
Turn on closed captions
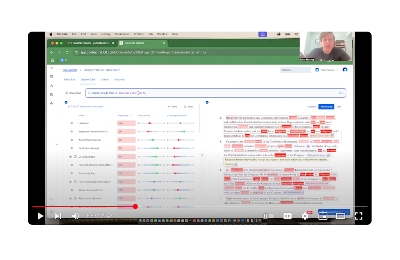click(x=287, y=216)
